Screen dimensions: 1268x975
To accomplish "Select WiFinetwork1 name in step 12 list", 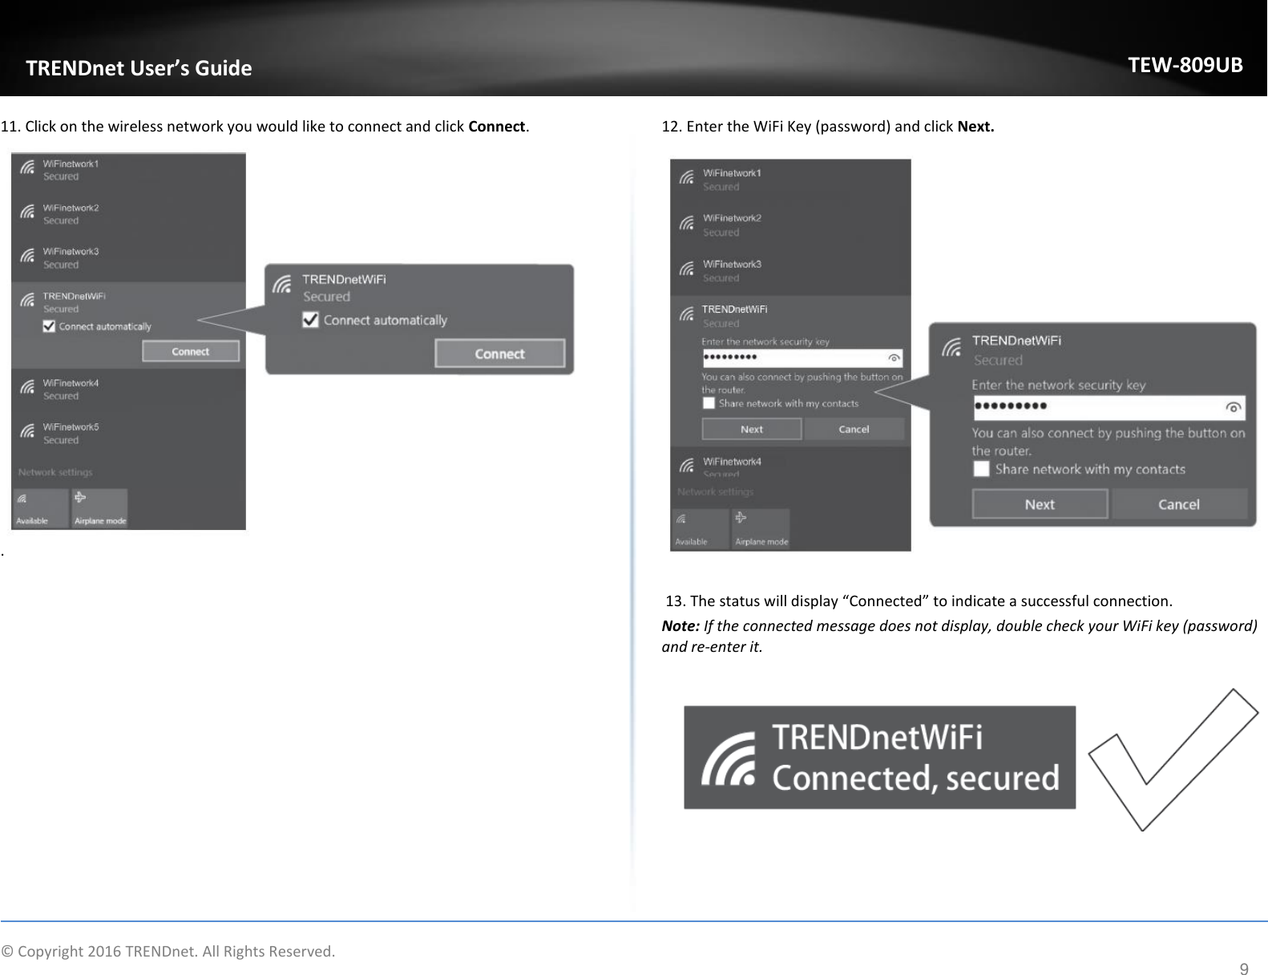I will [x=732, y=173].
